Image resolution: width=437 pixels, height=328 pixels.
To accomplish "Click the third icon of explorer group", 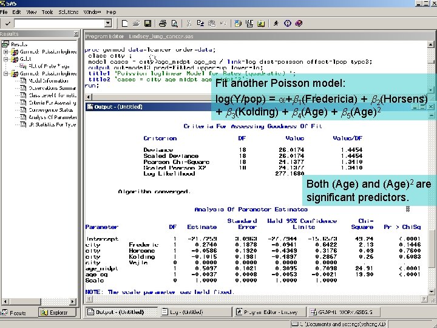I will tap(261, 24).
